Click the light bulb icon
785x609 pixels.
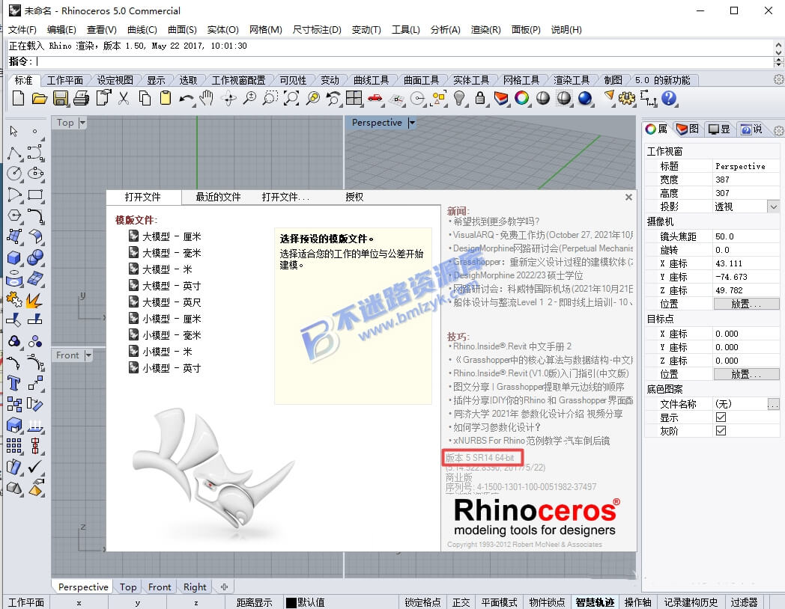(x=458, y=98)
